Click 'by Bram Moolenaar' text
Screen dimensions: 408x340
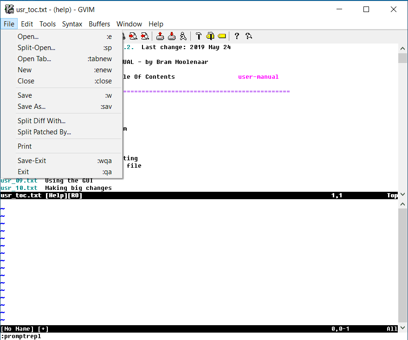click(x=177, y=62)
